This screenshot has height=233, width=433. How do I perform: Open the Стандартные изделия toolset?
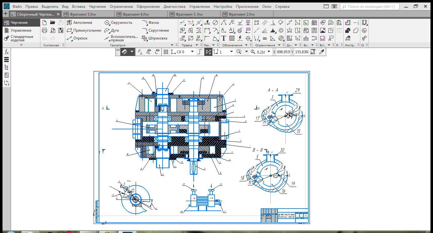[21, 38]
